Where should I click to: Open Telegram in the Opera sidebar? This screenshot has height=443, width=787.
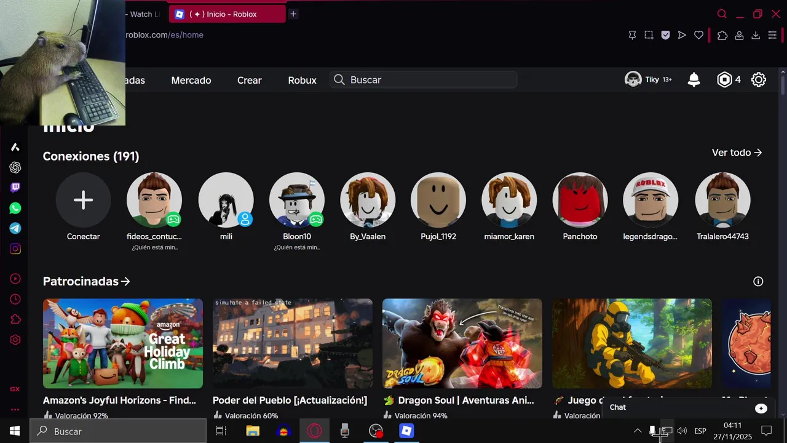[15, 228]
